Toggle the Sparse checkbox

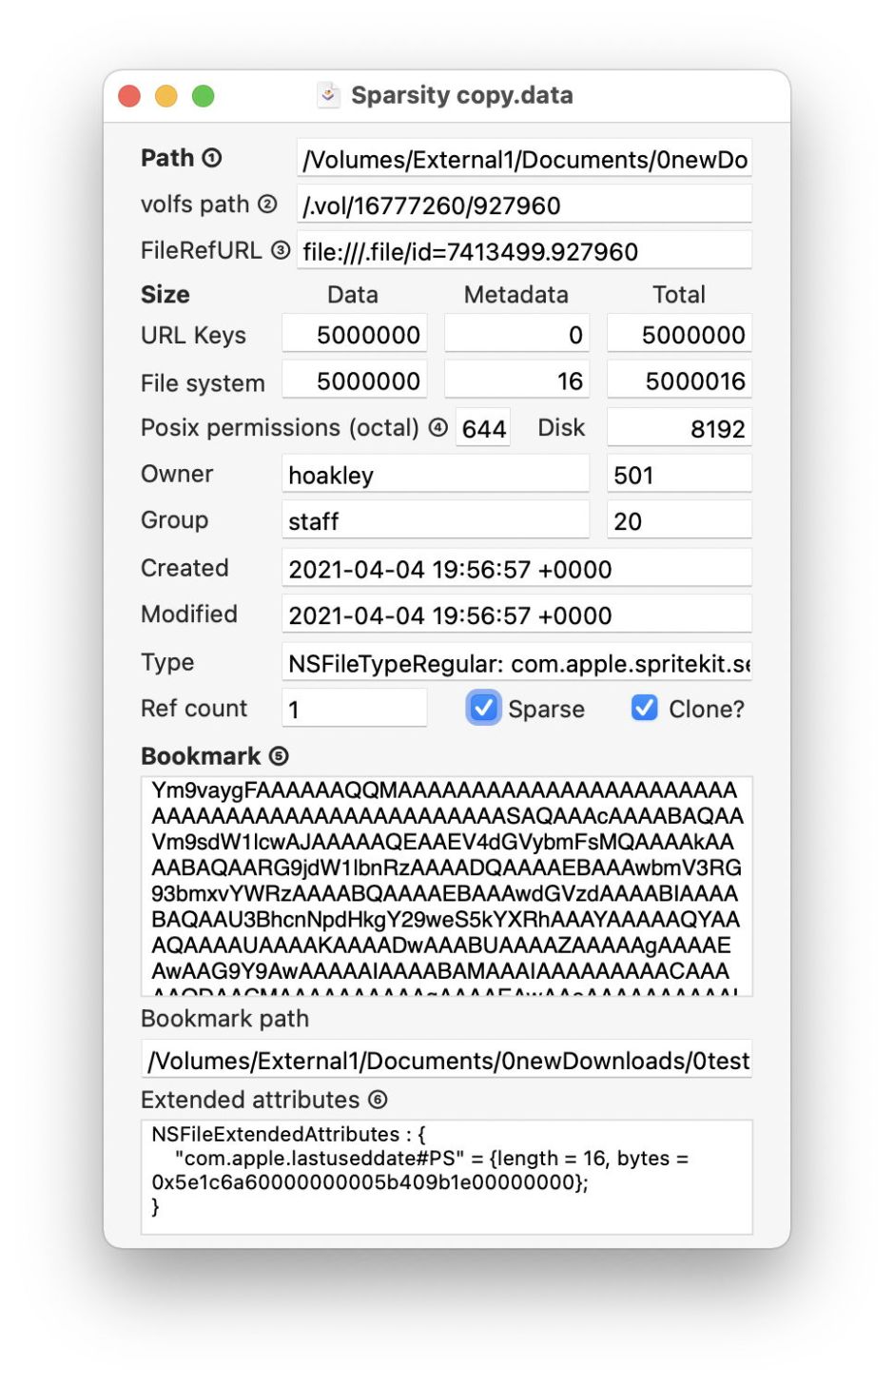(484, 709)
